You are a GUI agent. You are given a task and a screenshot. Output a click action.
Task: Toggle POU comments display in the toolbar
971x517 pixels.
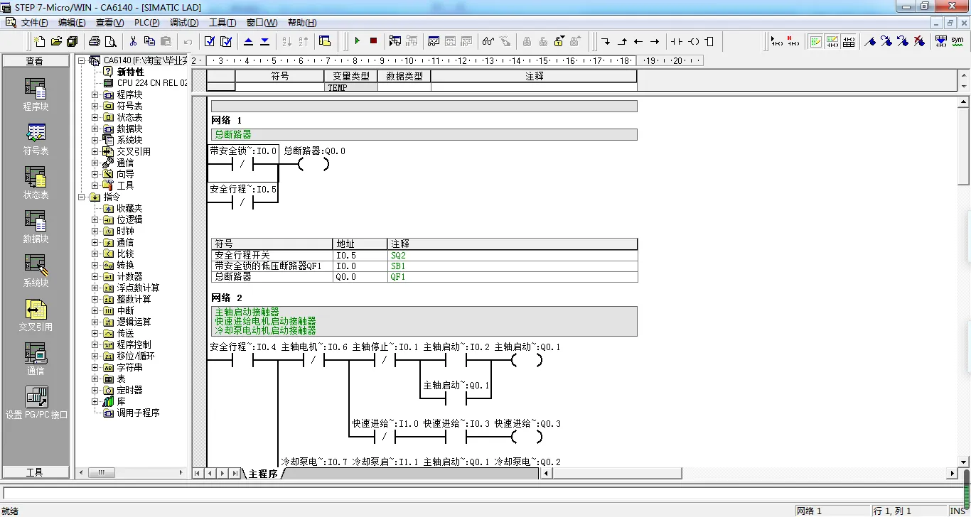[x=816, y=41]
